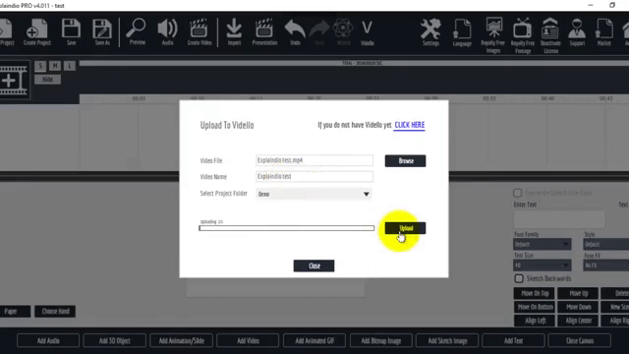
Task: Toggle the Sketch Backwards checkbox
Action: point(519,278)
